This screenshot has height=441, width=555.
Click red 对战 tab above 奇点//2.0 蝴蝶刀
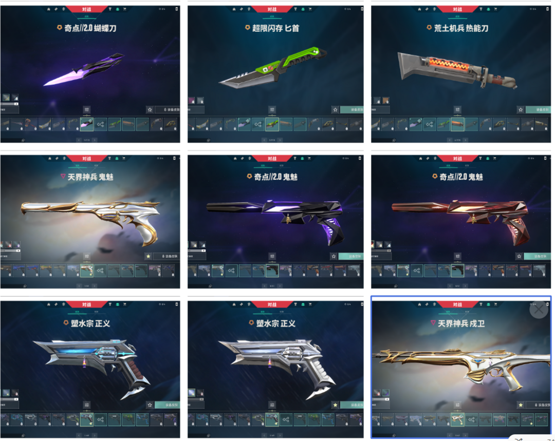(87, 9)
